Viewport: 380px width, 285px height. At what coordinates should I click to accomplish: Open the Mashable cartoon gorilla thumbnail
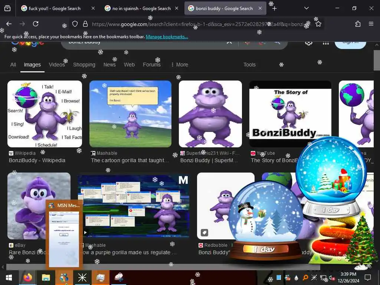[x=130, y=114]
